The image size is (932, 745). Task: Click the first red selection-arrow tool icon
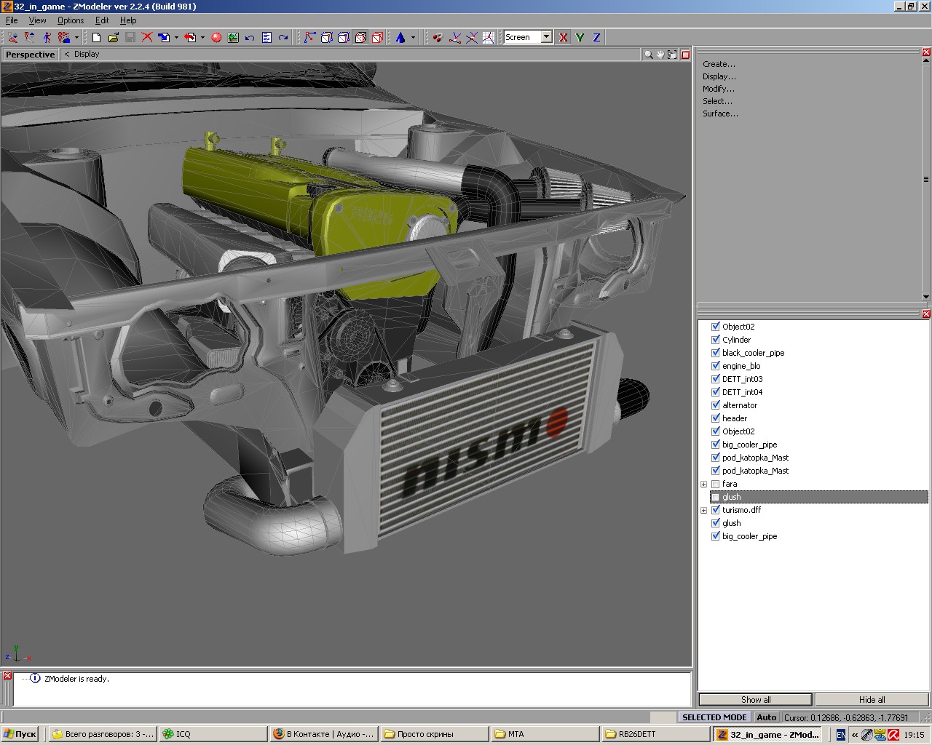[13, 37]
